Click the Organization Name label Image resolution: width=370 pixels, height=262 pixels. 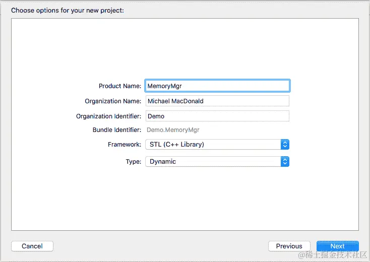(113, 101)
